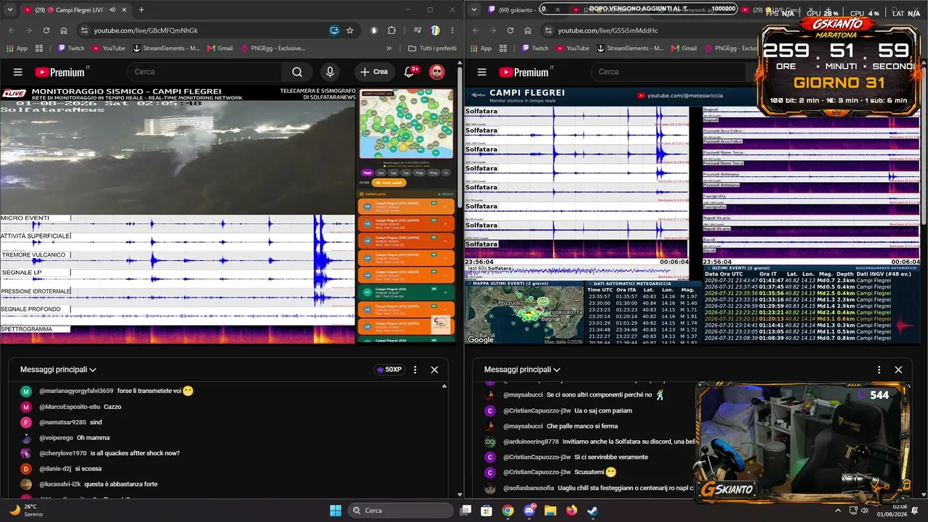Open Tutti i preferiti bookmarks folder
928x522 pixels.
tap(433, 49)
